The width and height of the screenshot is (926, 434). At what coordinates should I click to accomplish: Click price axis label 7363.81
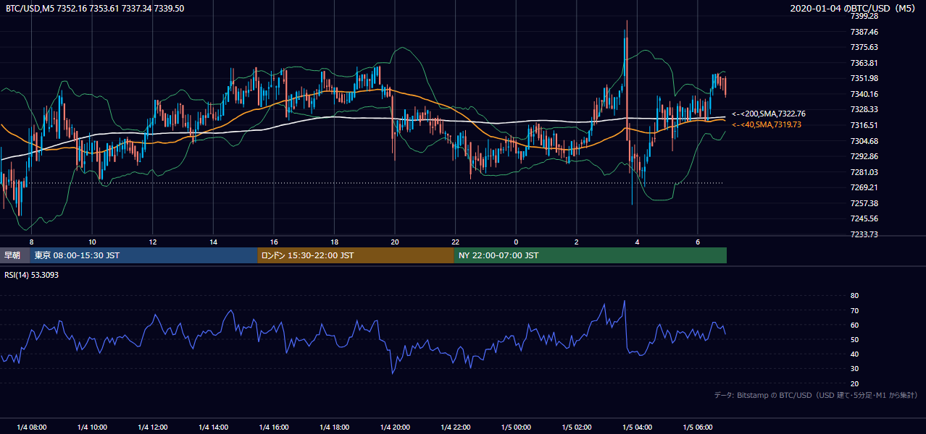[864, 63]
